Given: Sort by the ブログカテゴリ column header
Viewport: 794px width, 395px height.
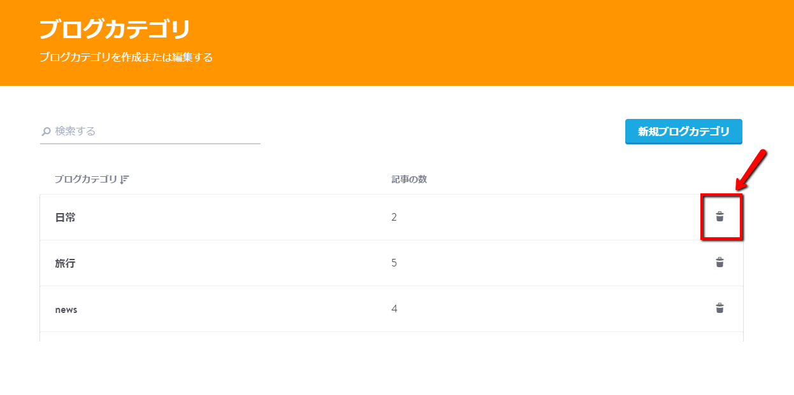Looking at the screenshot, I should point(85,180).
